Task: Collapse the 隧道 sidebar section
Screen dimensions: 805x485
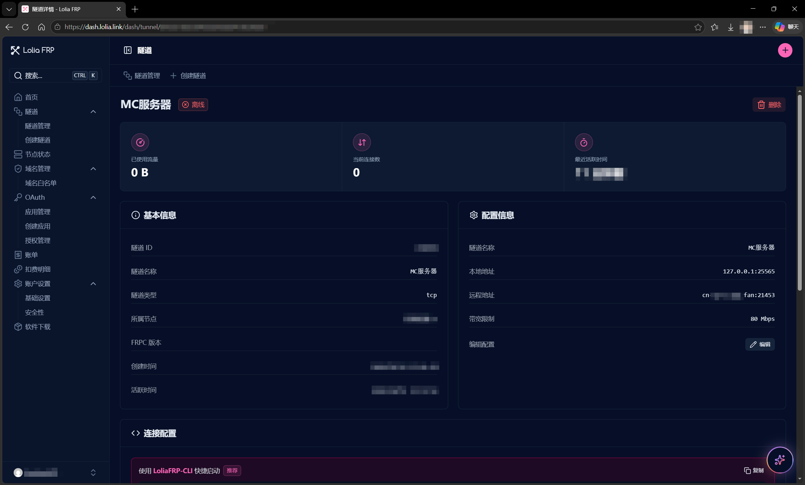Action: pos(93,112)
